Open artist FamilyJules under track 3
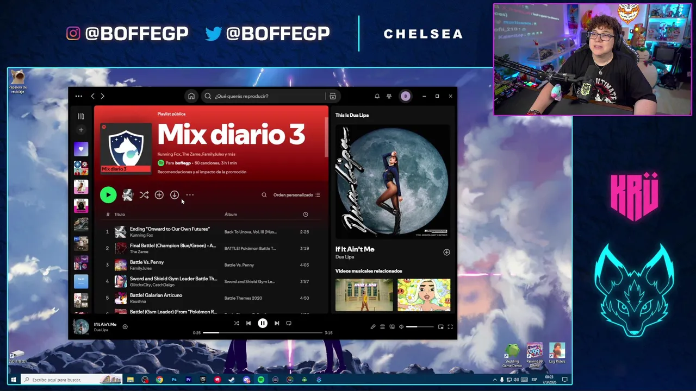The width and height of the screenshot is (696, 391). (141, 268)
